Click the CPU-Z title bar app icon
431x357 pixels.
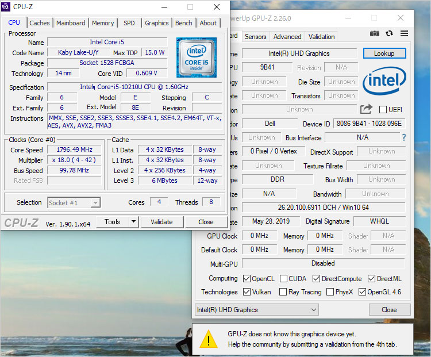(6, 6)
